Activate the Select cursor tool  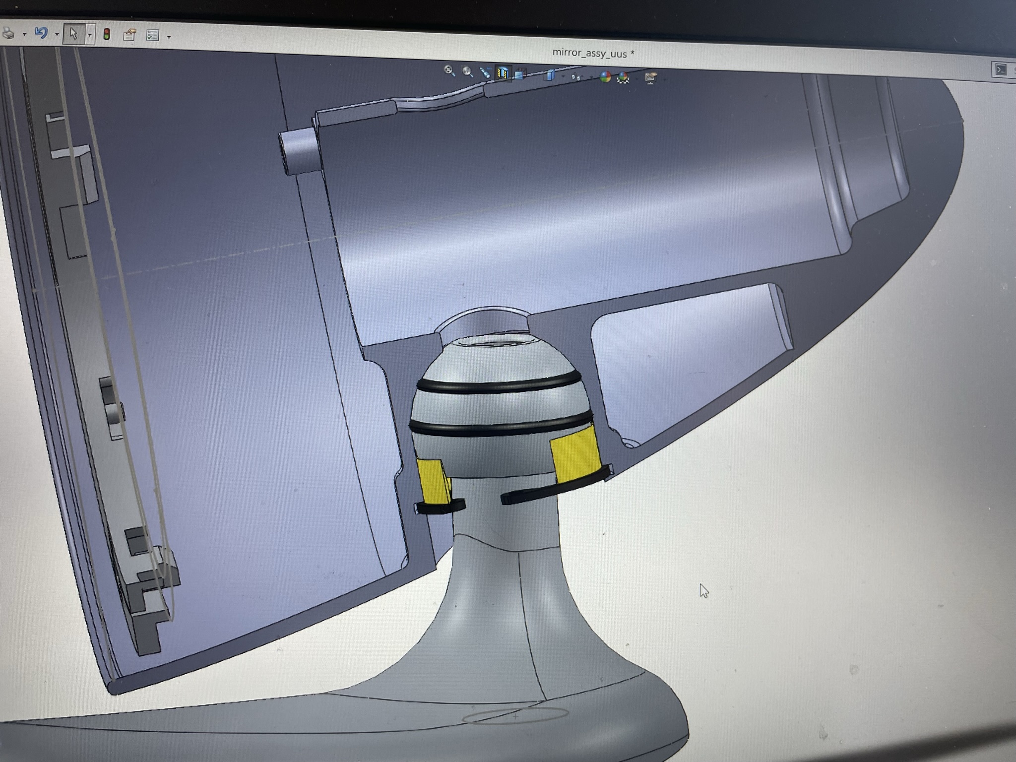73,34
